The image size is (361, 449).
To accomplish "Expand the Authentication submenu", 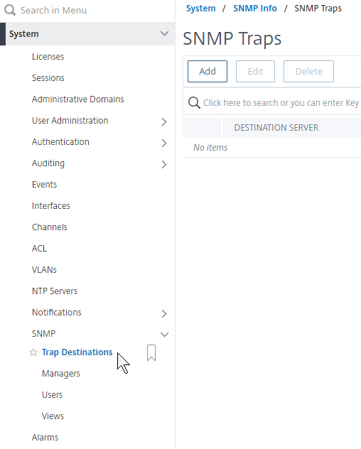I will point(164,143).
